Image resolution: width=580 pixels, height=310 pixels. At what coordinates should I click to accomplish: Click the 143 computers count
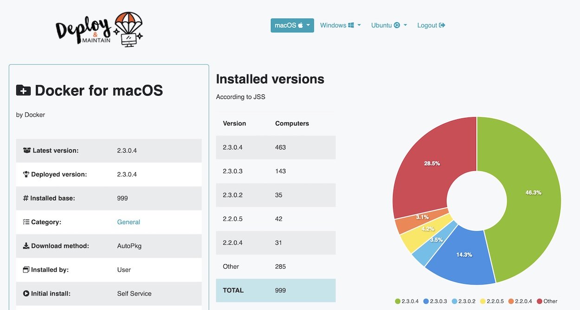coord(280,171)
